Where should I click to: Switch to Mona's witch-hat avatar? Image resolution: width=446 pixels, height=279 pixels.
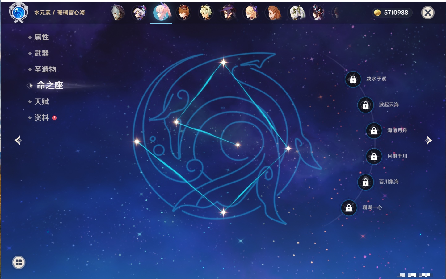228,13
